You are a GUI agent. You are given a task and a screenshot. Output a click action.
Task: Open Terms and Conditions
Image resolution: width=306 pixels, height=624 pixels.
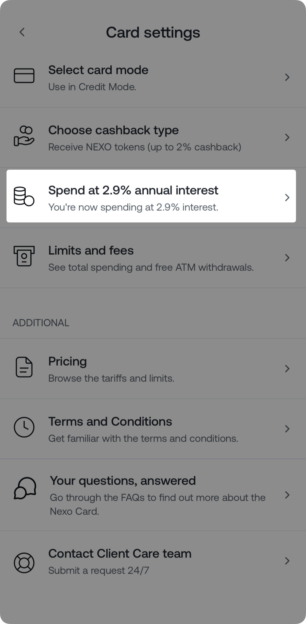110,422
